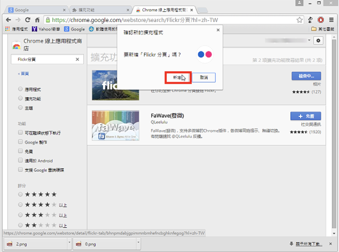Check the Google Drive support checkbox
339x252 pixels.
point(20,169)
